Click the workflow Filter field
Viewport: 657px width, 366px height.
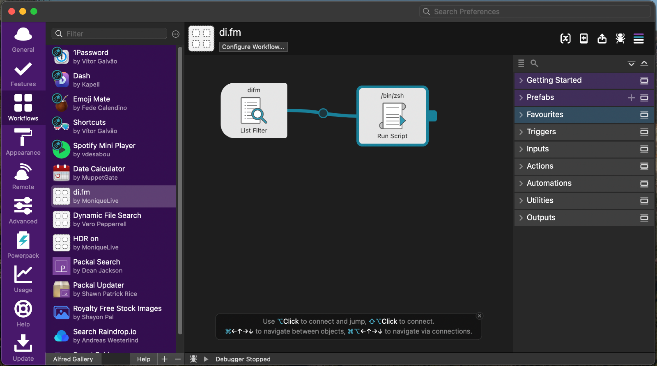pos(109,34)
